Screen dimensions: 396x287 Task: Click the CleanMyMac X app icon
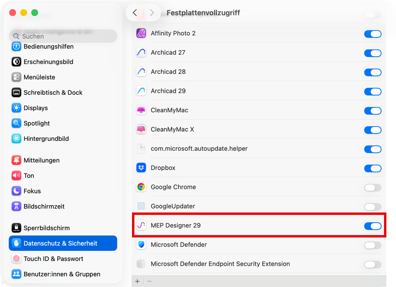[x=141, y=129]
